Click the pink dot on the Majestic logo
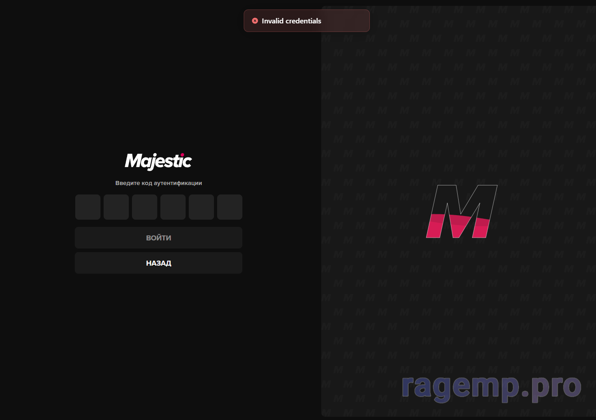This screenshot has width=596, height=420. (182, 155)
